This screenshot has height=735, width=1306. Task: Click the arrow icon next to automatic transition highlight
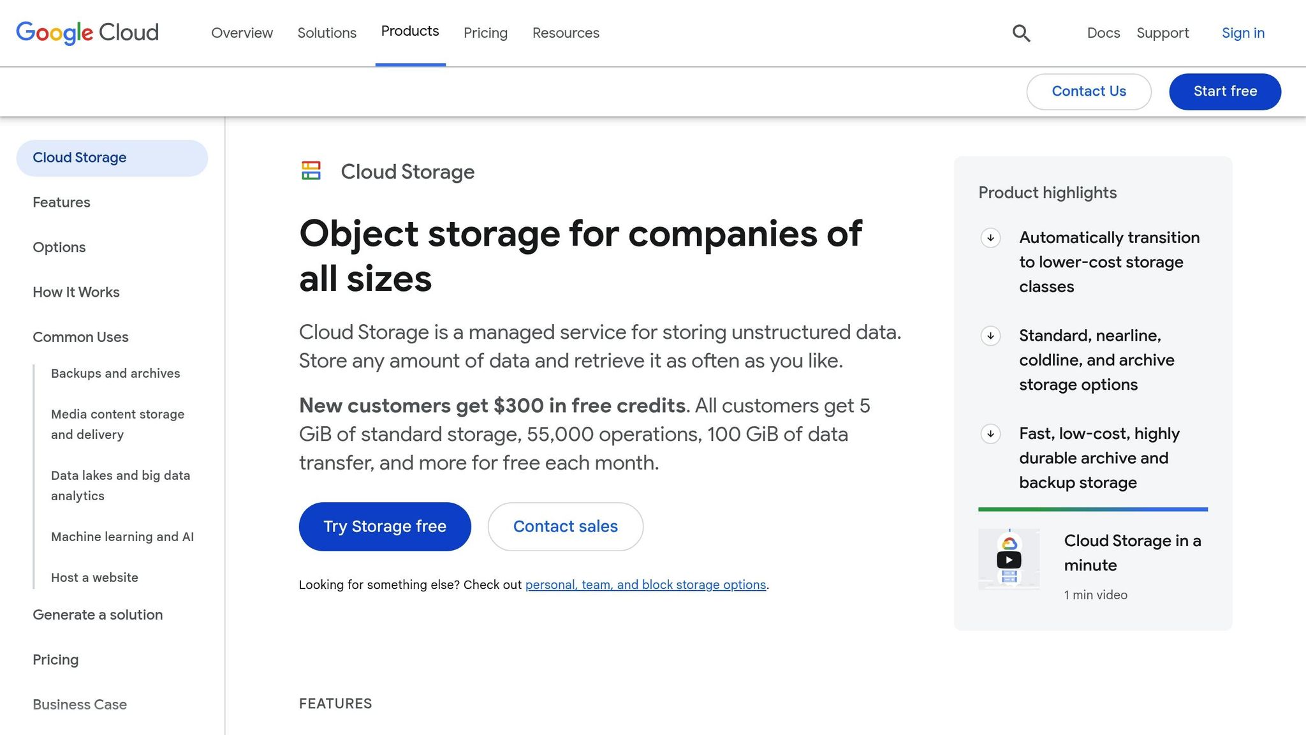990,238
